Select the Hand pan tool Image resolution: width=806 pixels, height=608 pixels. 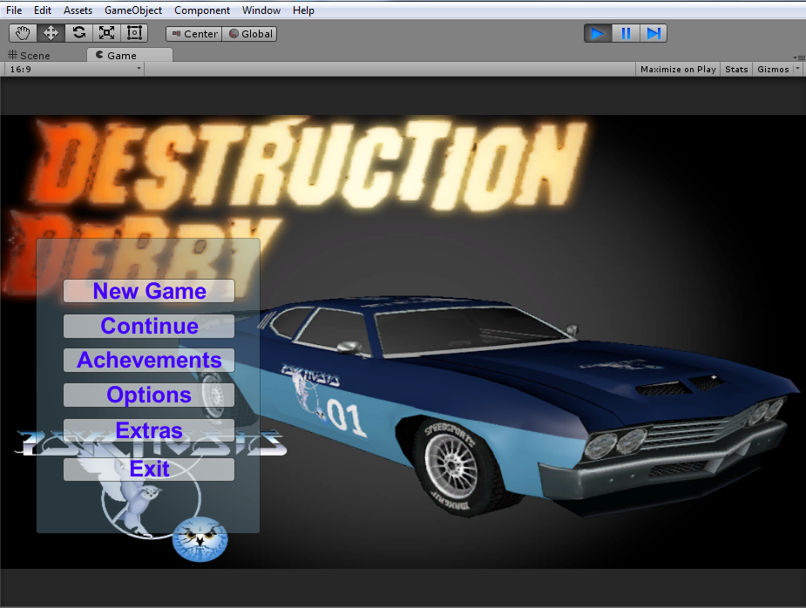(x=22, y=32)
